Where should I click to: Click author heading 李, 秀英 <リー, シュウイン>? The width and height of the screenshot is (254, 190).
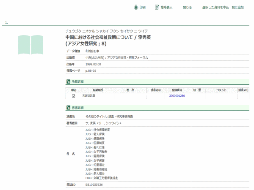click(104, 123)
